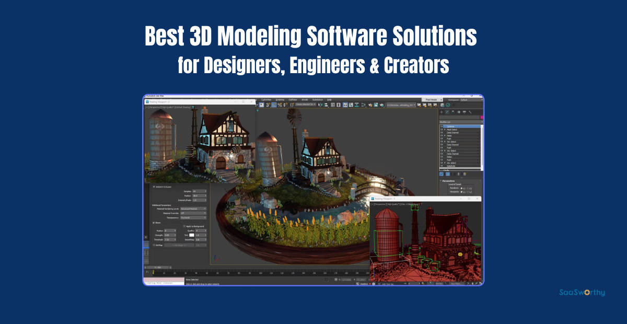Viewport: 627px width, 324px height.
Task: Click the Intensity/Fade value field
Action: pos(199,200)
